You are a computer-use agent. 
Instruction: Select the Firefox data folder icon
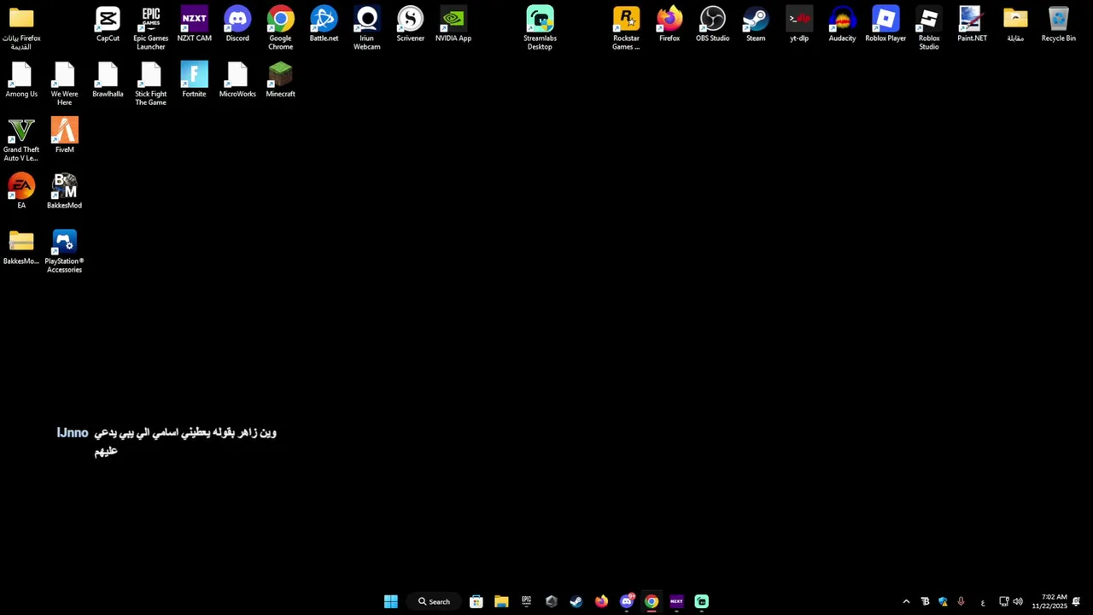pyautogui.click(x=21, y=29)
